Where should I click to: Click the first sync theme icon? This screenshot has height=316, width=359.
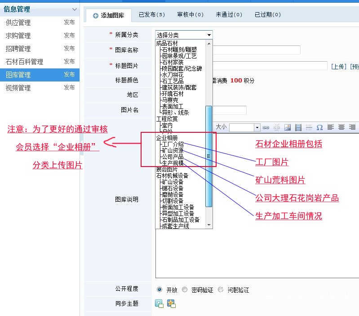pos(159,303)
